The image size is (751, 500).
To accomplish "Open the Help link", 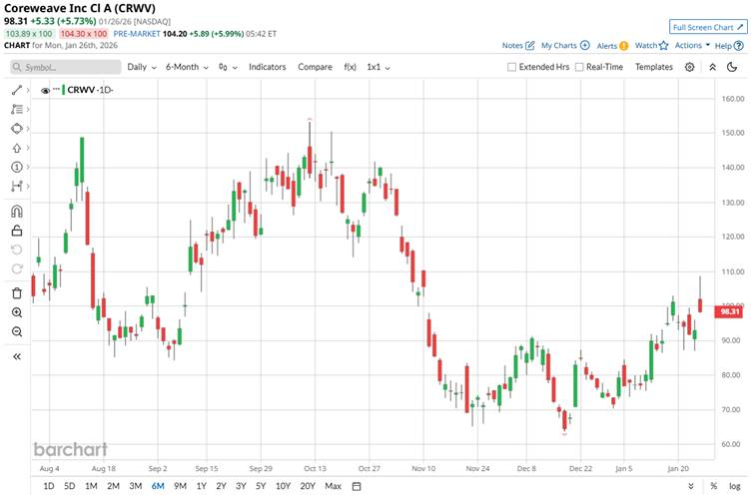I will click(x=729, y=46).
